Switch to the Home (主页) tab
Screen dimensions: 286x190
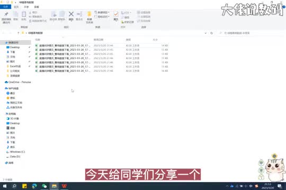click(16, 7)
